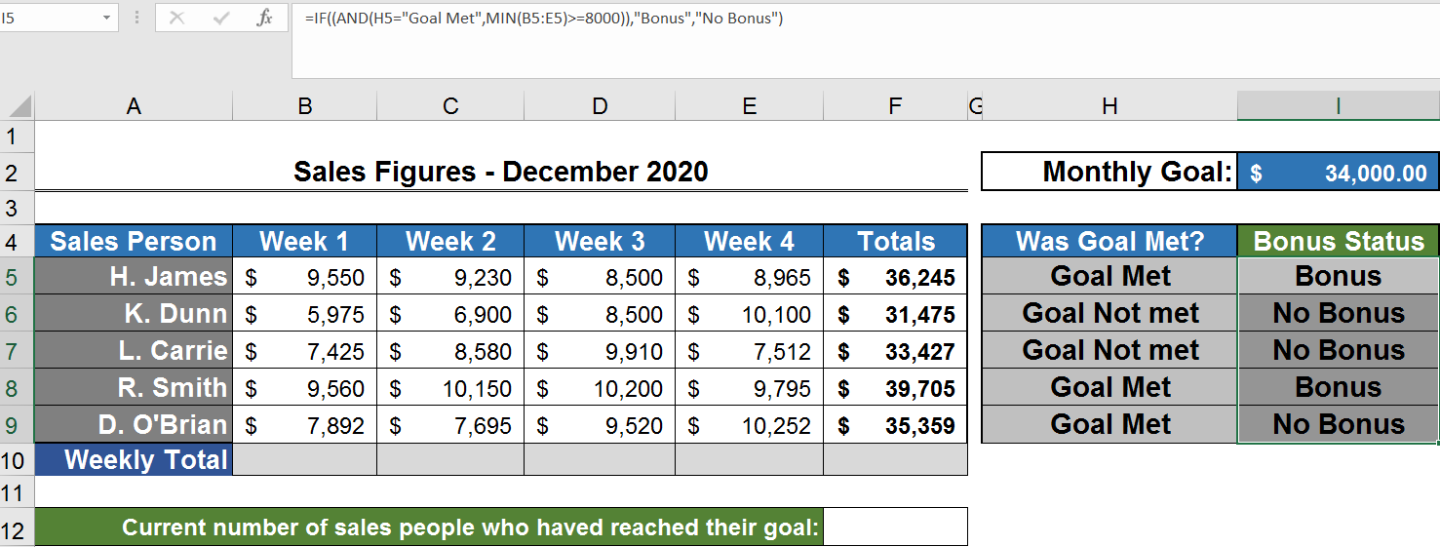Select column A header
Screen dimensions: 1440x547
[134, 106]
